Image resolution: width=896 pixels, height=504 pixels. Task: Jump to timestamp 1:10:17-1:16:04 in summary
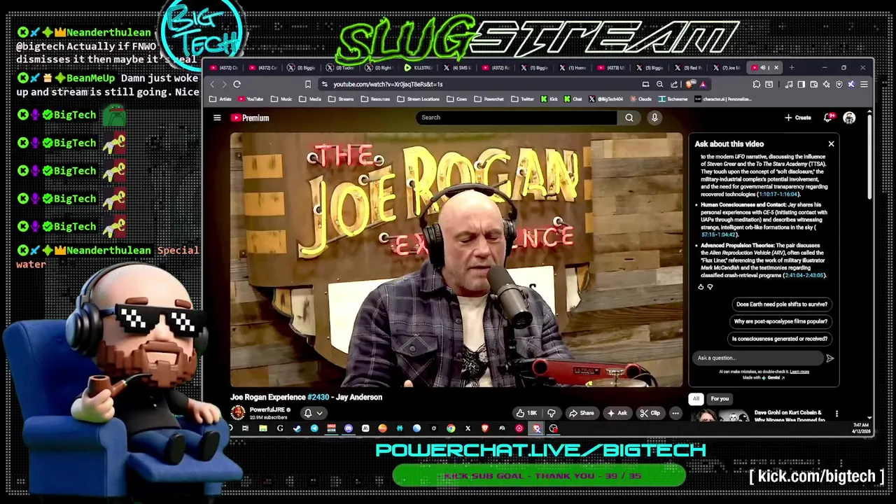[x=778, y=195]
